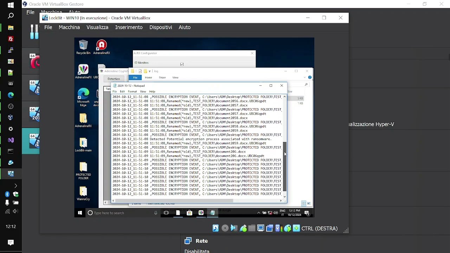Open the LockBit-main zip folder

coord(83,144)
